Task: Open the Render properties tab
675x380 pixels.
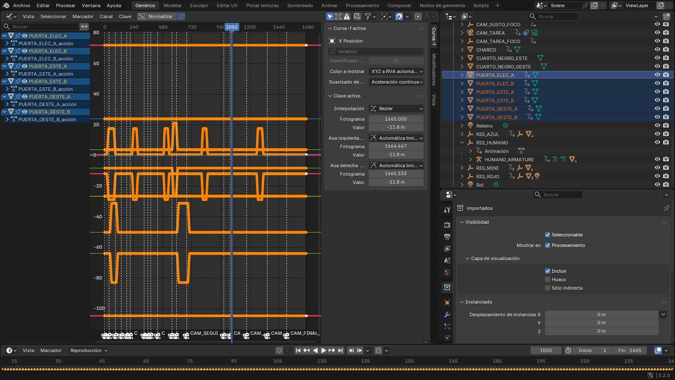Action: click(447, 225)
